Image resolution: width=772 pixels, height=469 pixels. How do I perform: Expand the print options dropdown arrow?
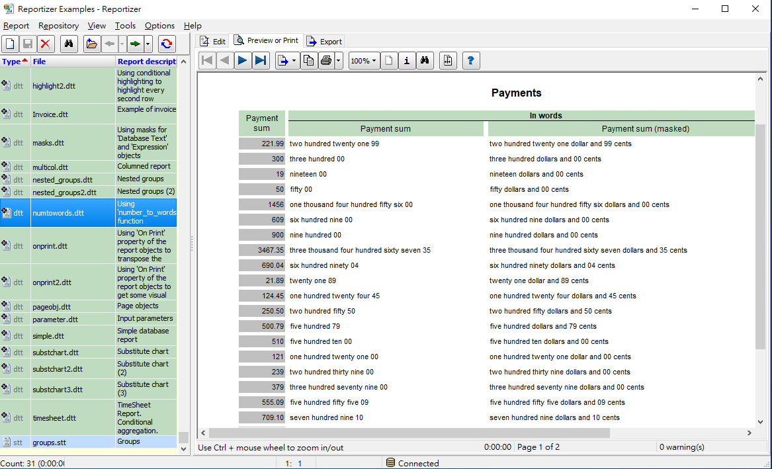(x=339, y=61)
